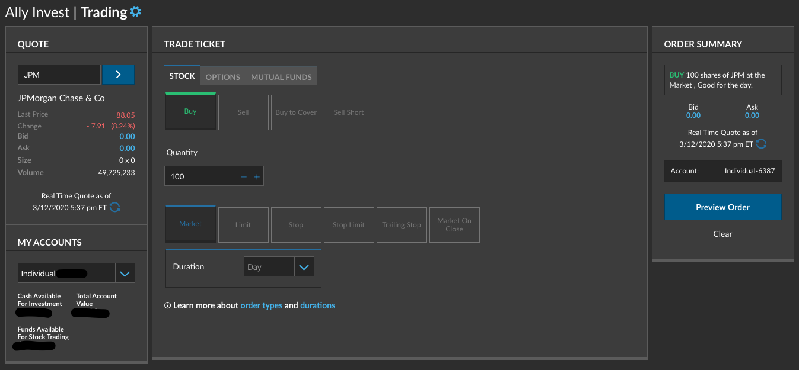Select Market On Close order type
This screenshot has width=799, height=370.
pos(454,225)
